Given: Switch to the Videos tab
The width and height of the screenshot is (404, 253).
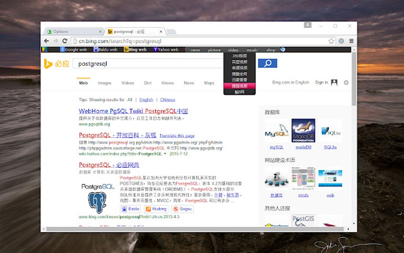Looking at the screenshot, I should [x=128, y=83].
